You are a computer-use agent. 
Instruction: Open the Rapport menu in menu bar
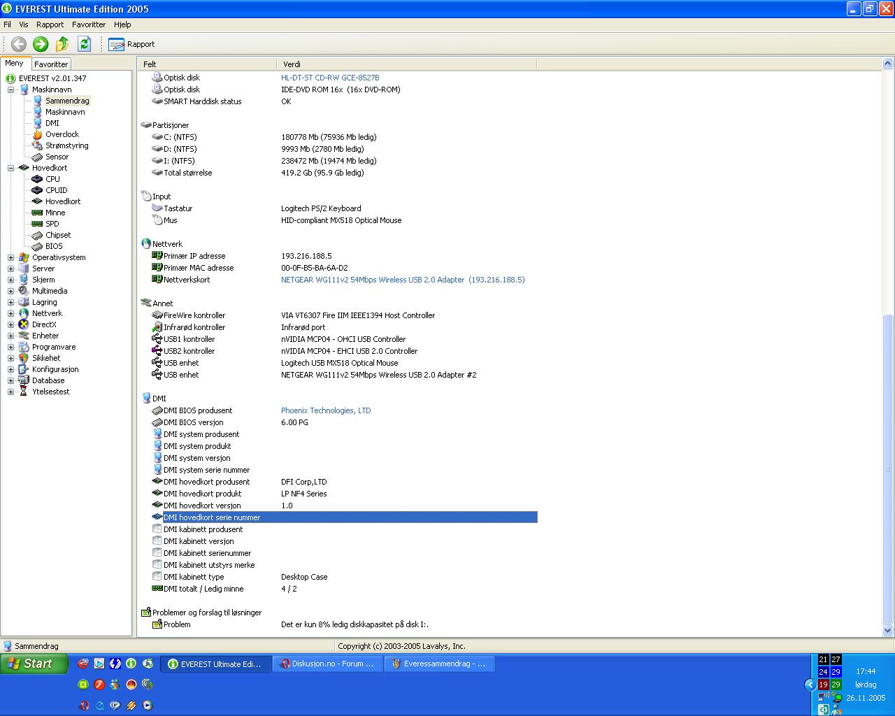pyautogui.click(x=50, y=24)
